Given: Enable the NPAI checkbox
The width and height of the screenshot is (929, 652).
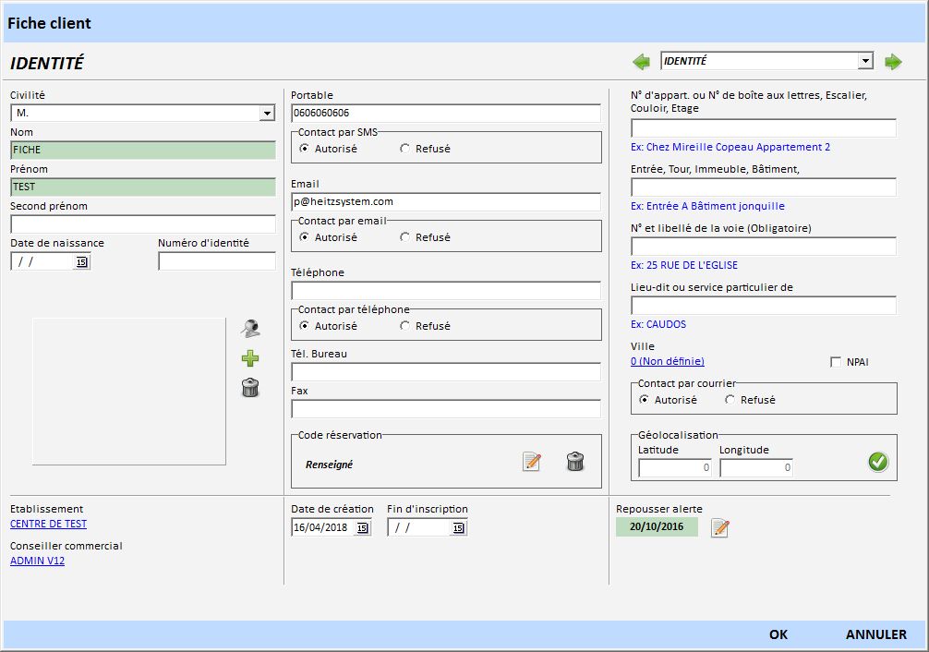Looking at the screenshot, I should click(x=836, y=362).
